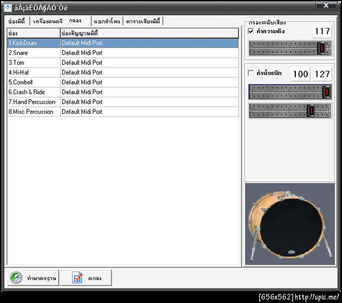Open the ตารางเสียงมิดี้ tab
This screenshot has width=342, height=303.
(x=143, y=21)
